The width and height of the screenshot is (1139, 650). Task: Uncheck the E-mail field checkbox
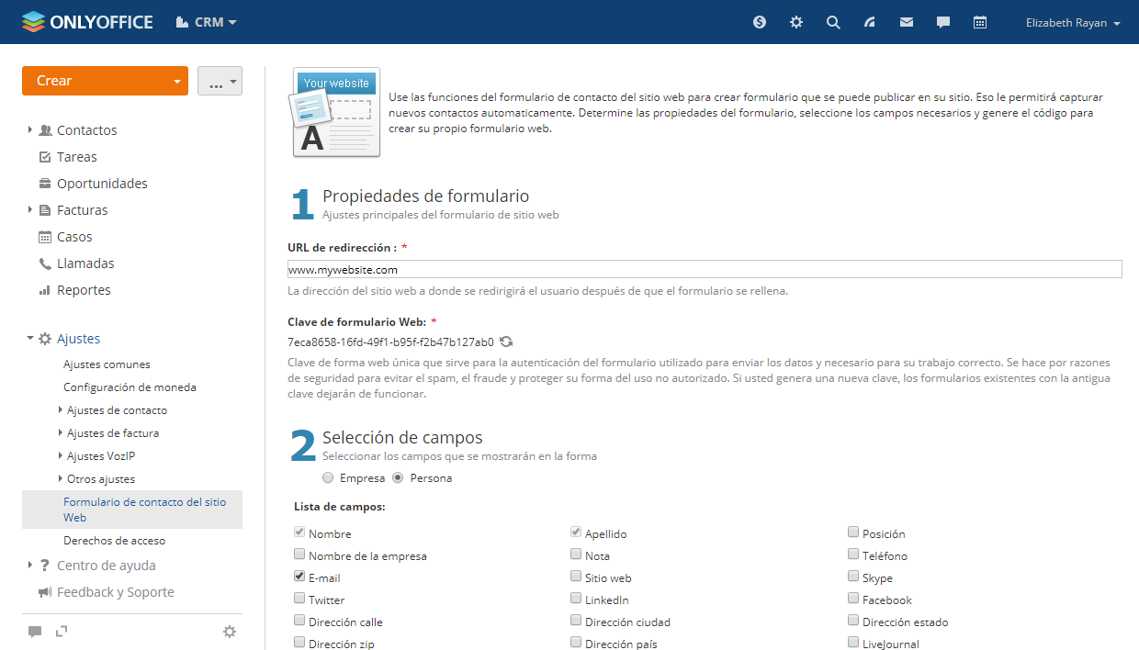click(299, 577)
